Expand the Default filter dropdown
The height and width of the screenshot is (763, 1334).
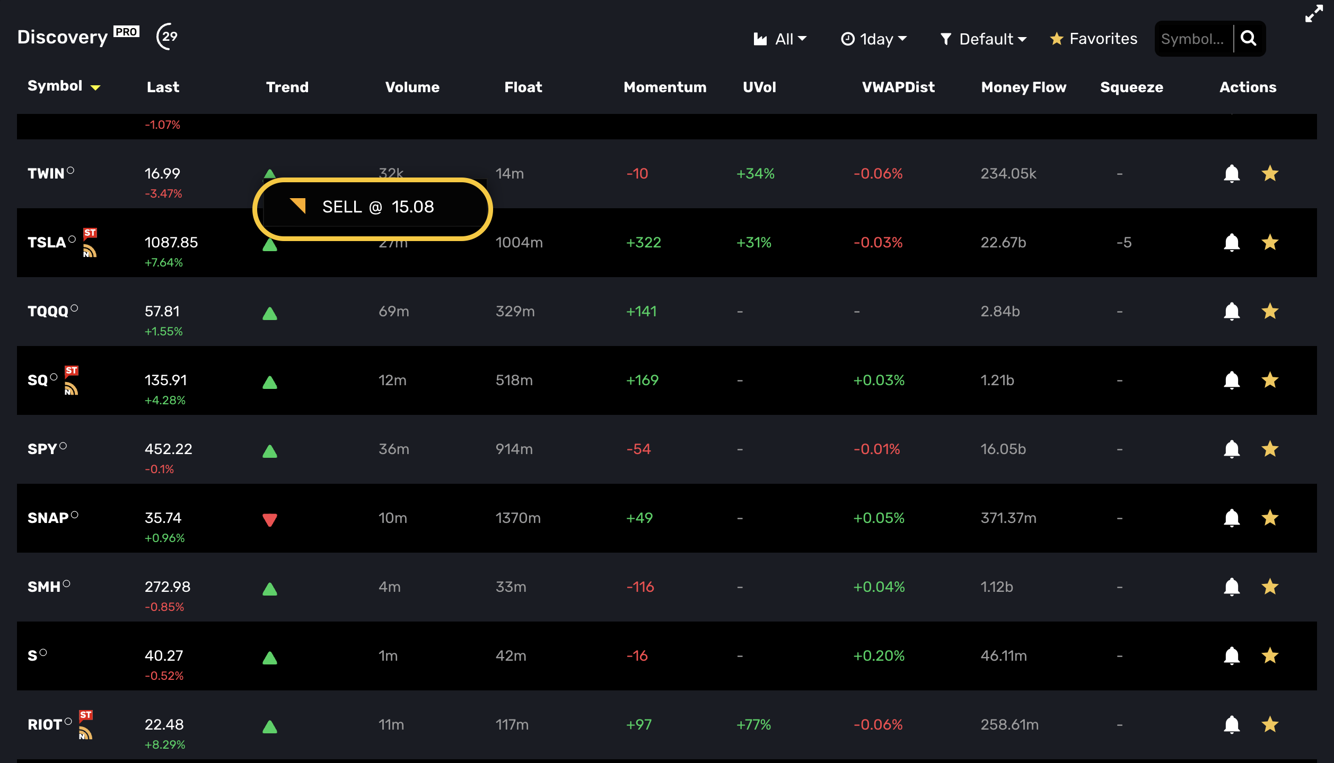tap(984, 39)
